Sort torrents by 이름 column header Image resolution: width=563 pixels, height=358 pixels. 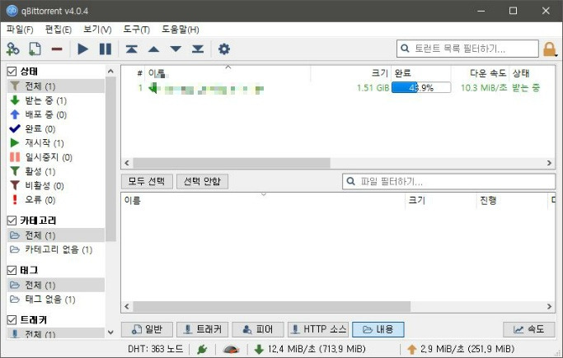[x=228, y=73]
